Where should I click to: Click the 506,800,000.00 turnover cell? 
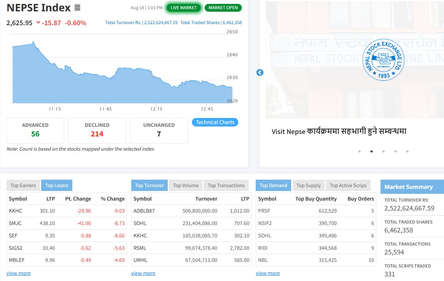200,211
